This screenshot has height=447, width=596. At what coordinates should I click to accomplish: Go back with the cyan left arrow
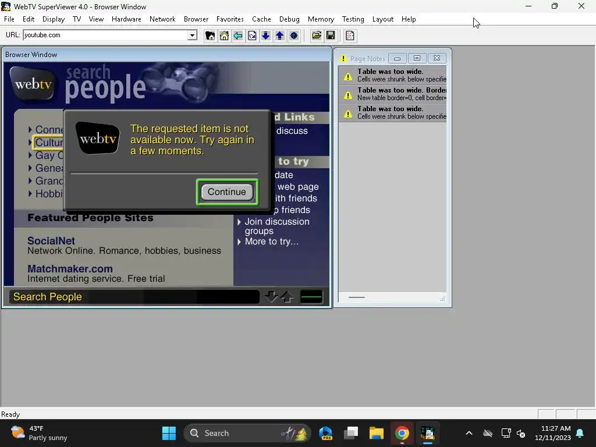[238, 36]
